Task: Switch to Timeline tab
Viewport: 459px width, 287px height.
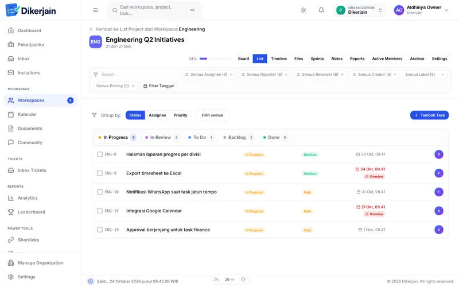Action: (x=279, y=59)
